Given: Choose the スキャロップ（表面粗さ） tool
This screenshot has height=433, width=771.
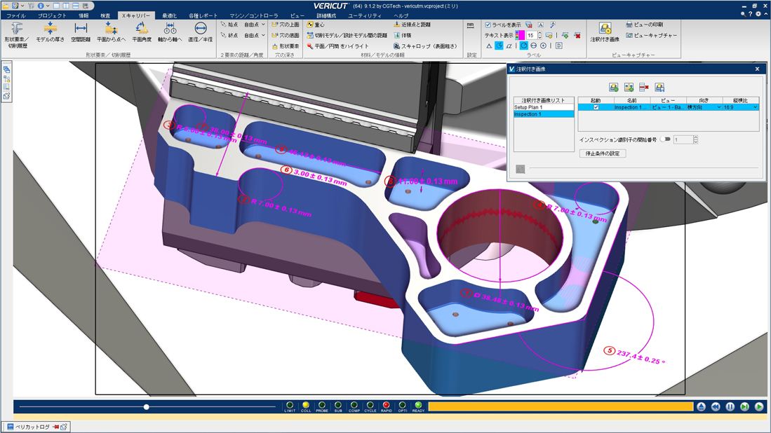Looking at the screenshot, I should tap(425, 46).
